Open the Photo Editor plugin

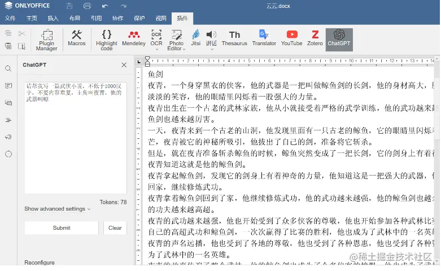coord(176,40)
